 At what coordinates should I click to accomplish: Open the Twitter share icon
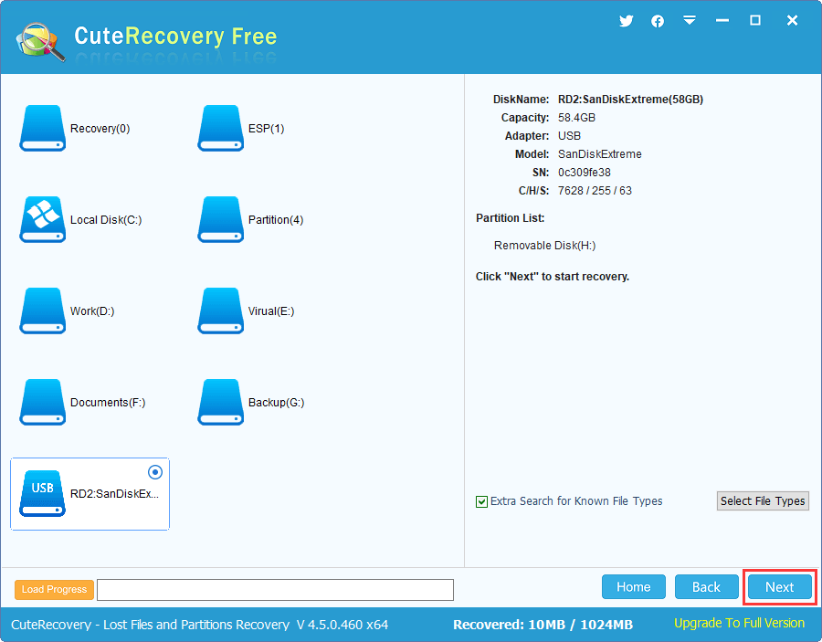click(x=626, y=21)
